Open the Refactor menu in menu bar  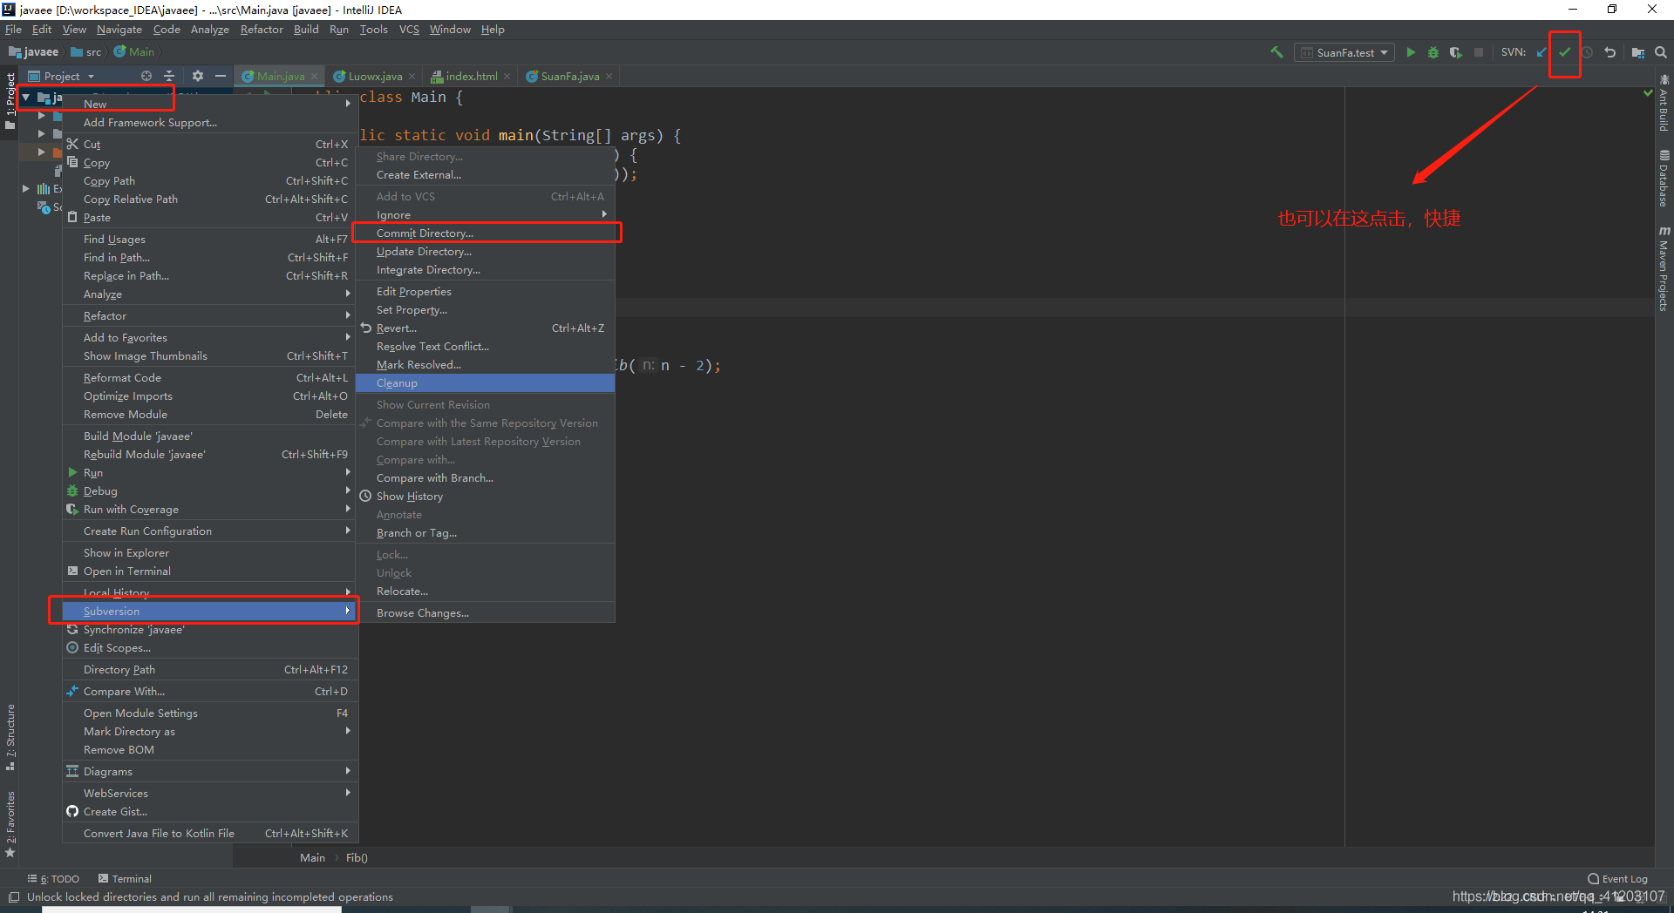262,30
